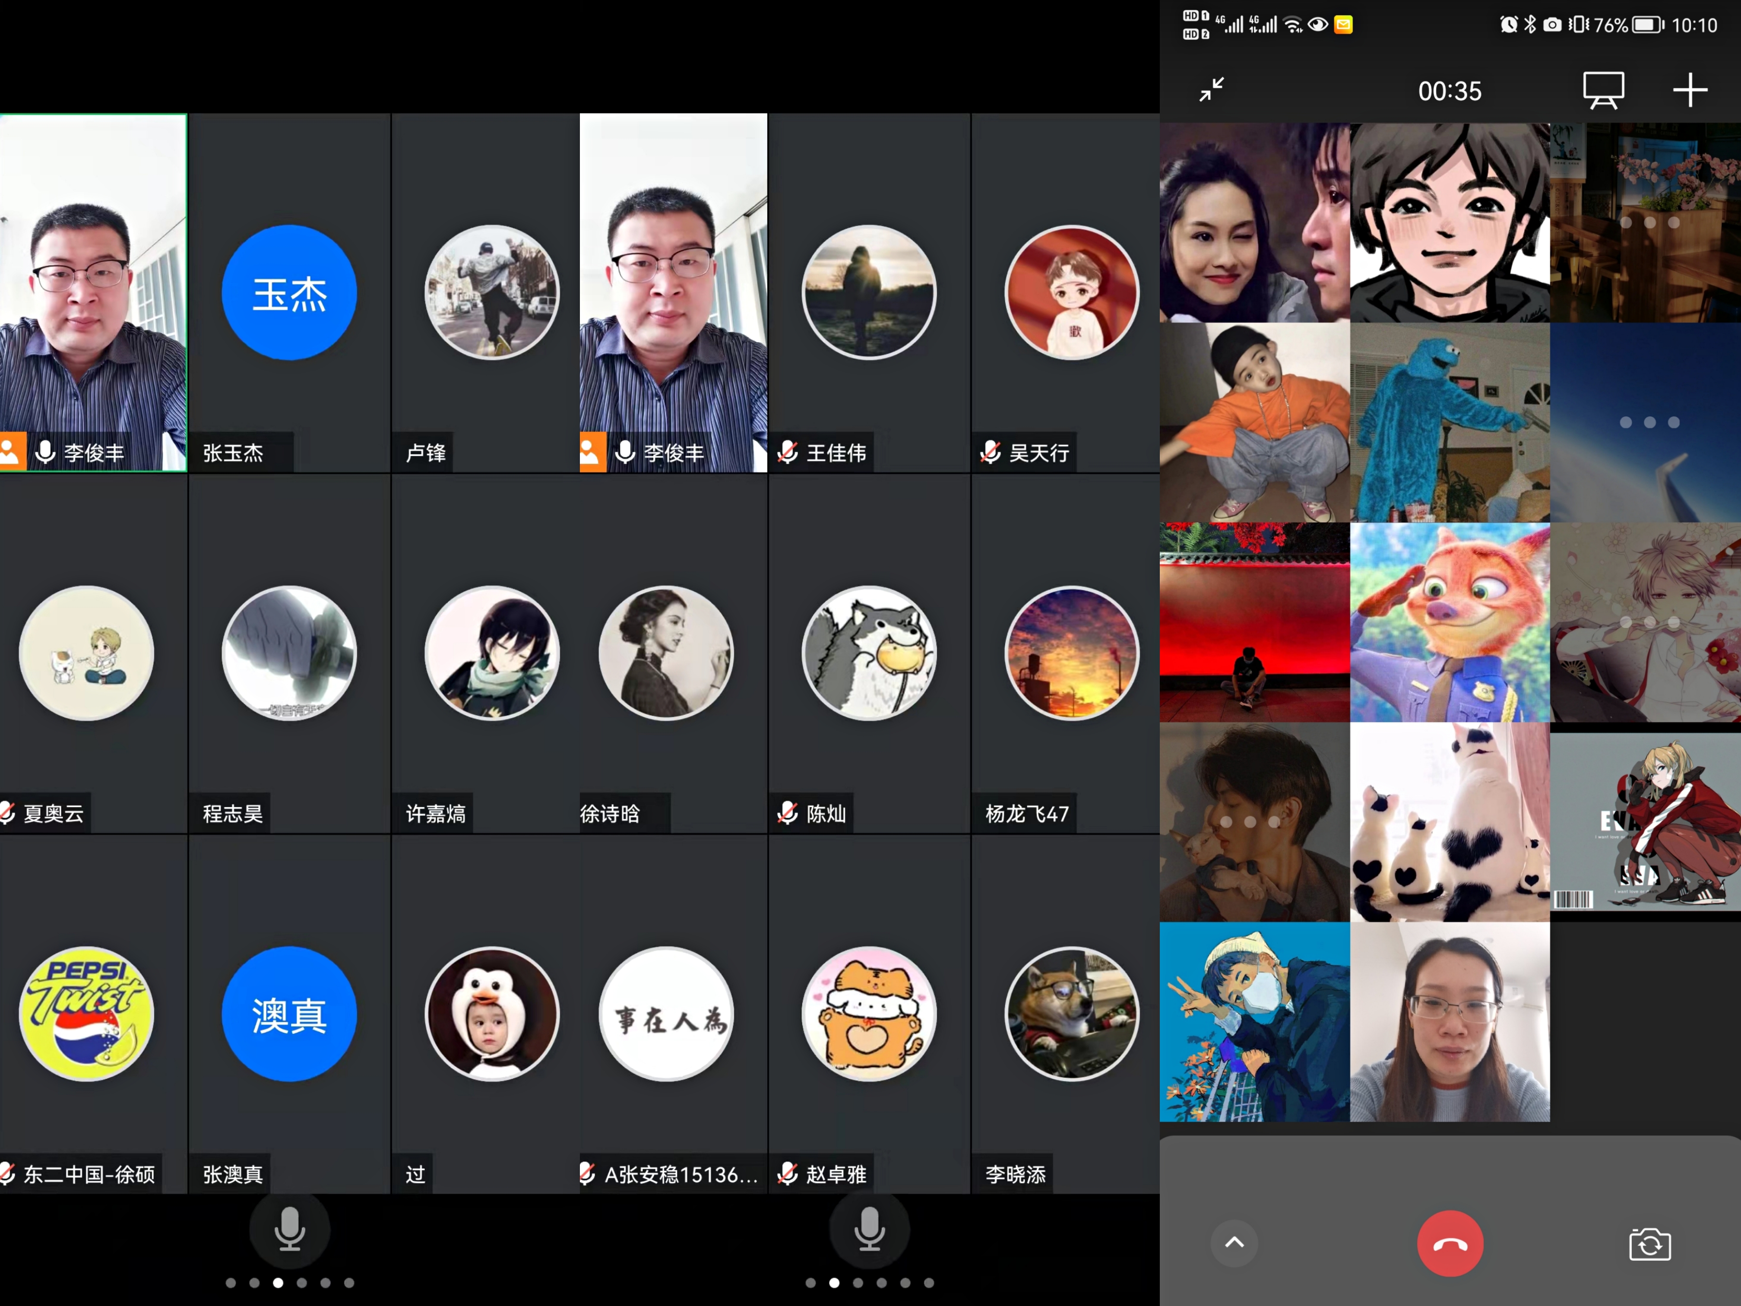Open 张澳真's blue 澳真 avatar tile
1741x1306 pixels.
(x=289, y=1014)
